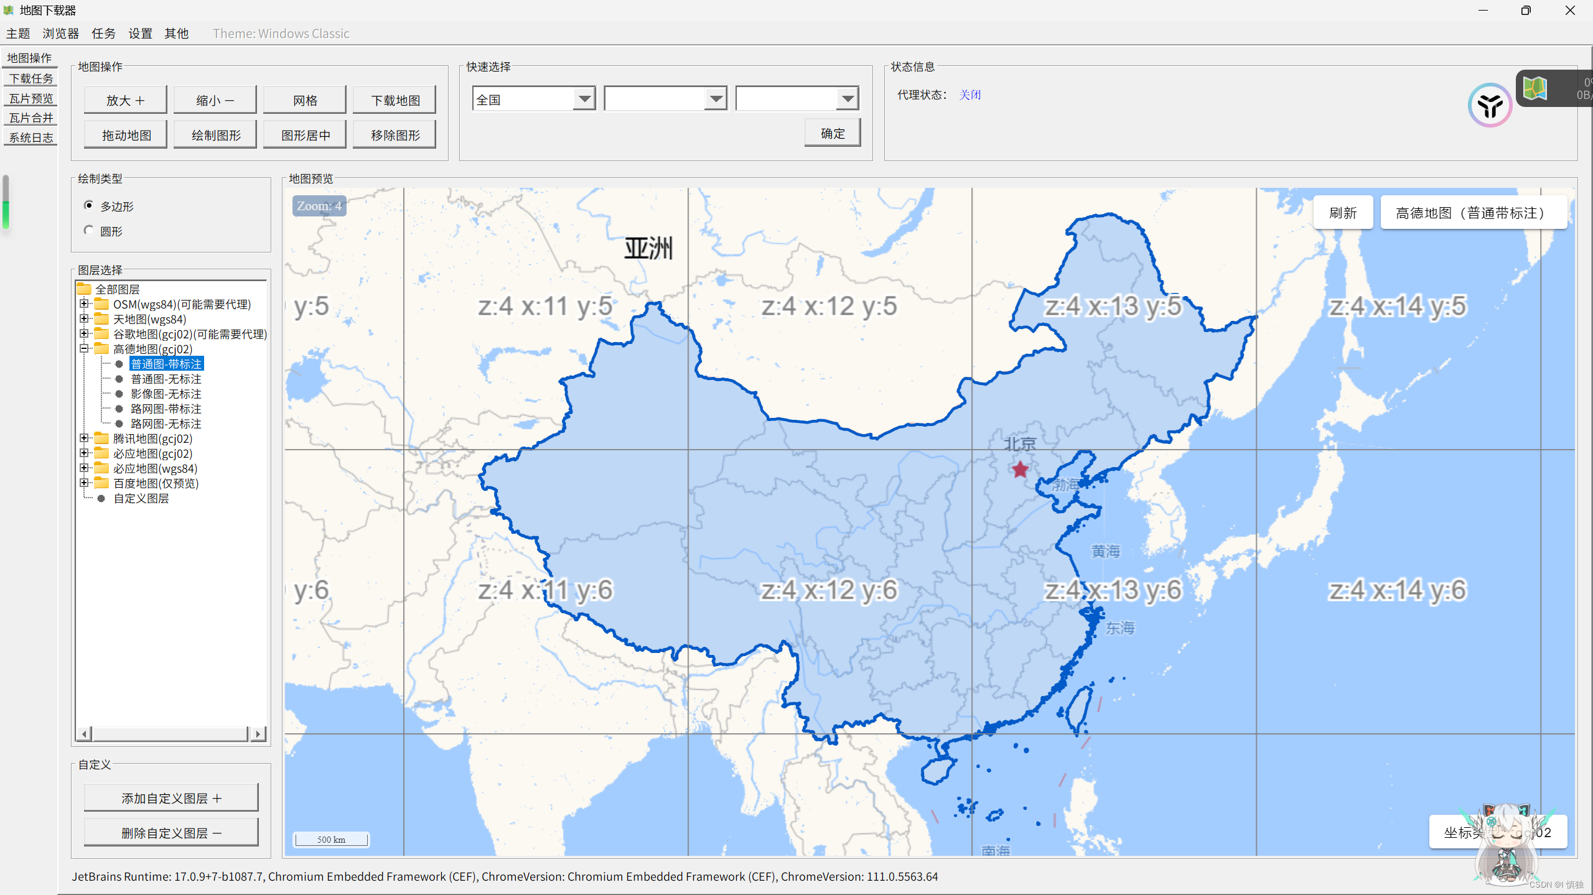Select the 圆形 radio button
1593x895 pixels.
click(x=89, y=231)
